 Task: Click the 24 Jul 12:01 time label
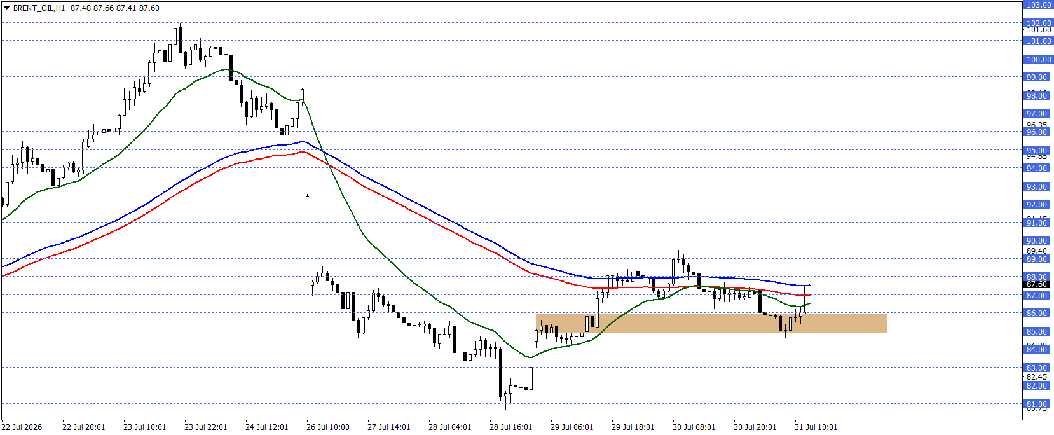click(266, 427)
